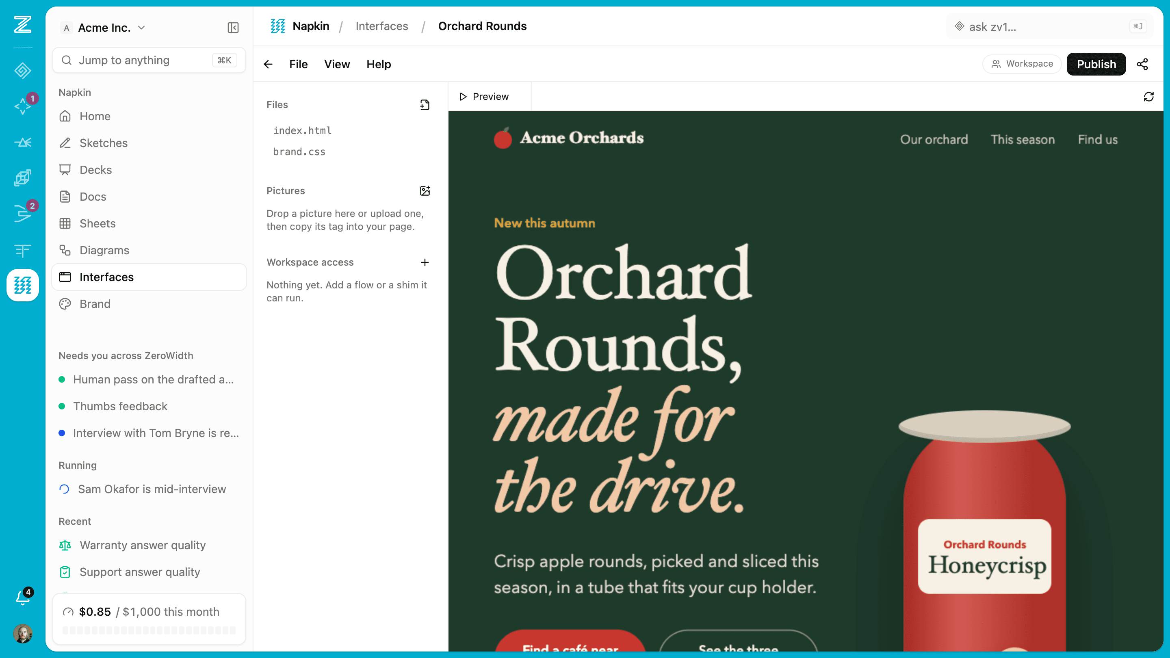Open the File menu
Image resolution: width=1170 pixels, height=658 pixels.
pyautogui.click(x=299, y=64)
